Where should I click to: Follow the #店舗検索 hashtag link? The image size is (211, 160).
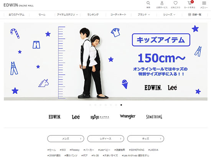point(120,150)
